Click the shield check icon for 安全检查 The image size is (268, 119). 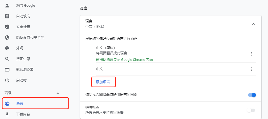[x=7, y=27]
